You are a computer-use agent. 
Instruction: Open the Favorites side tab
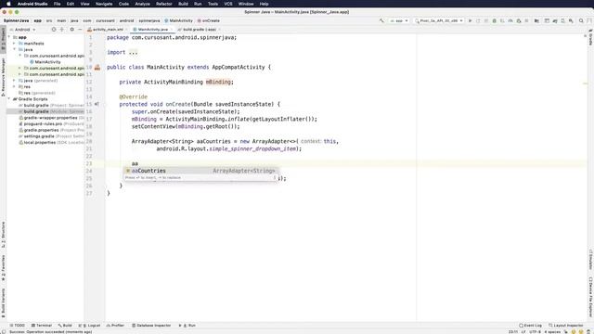3,268
